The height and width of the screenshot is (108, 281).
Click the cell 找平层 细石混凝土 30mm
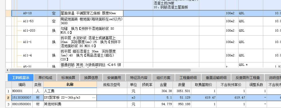point(92,56)
